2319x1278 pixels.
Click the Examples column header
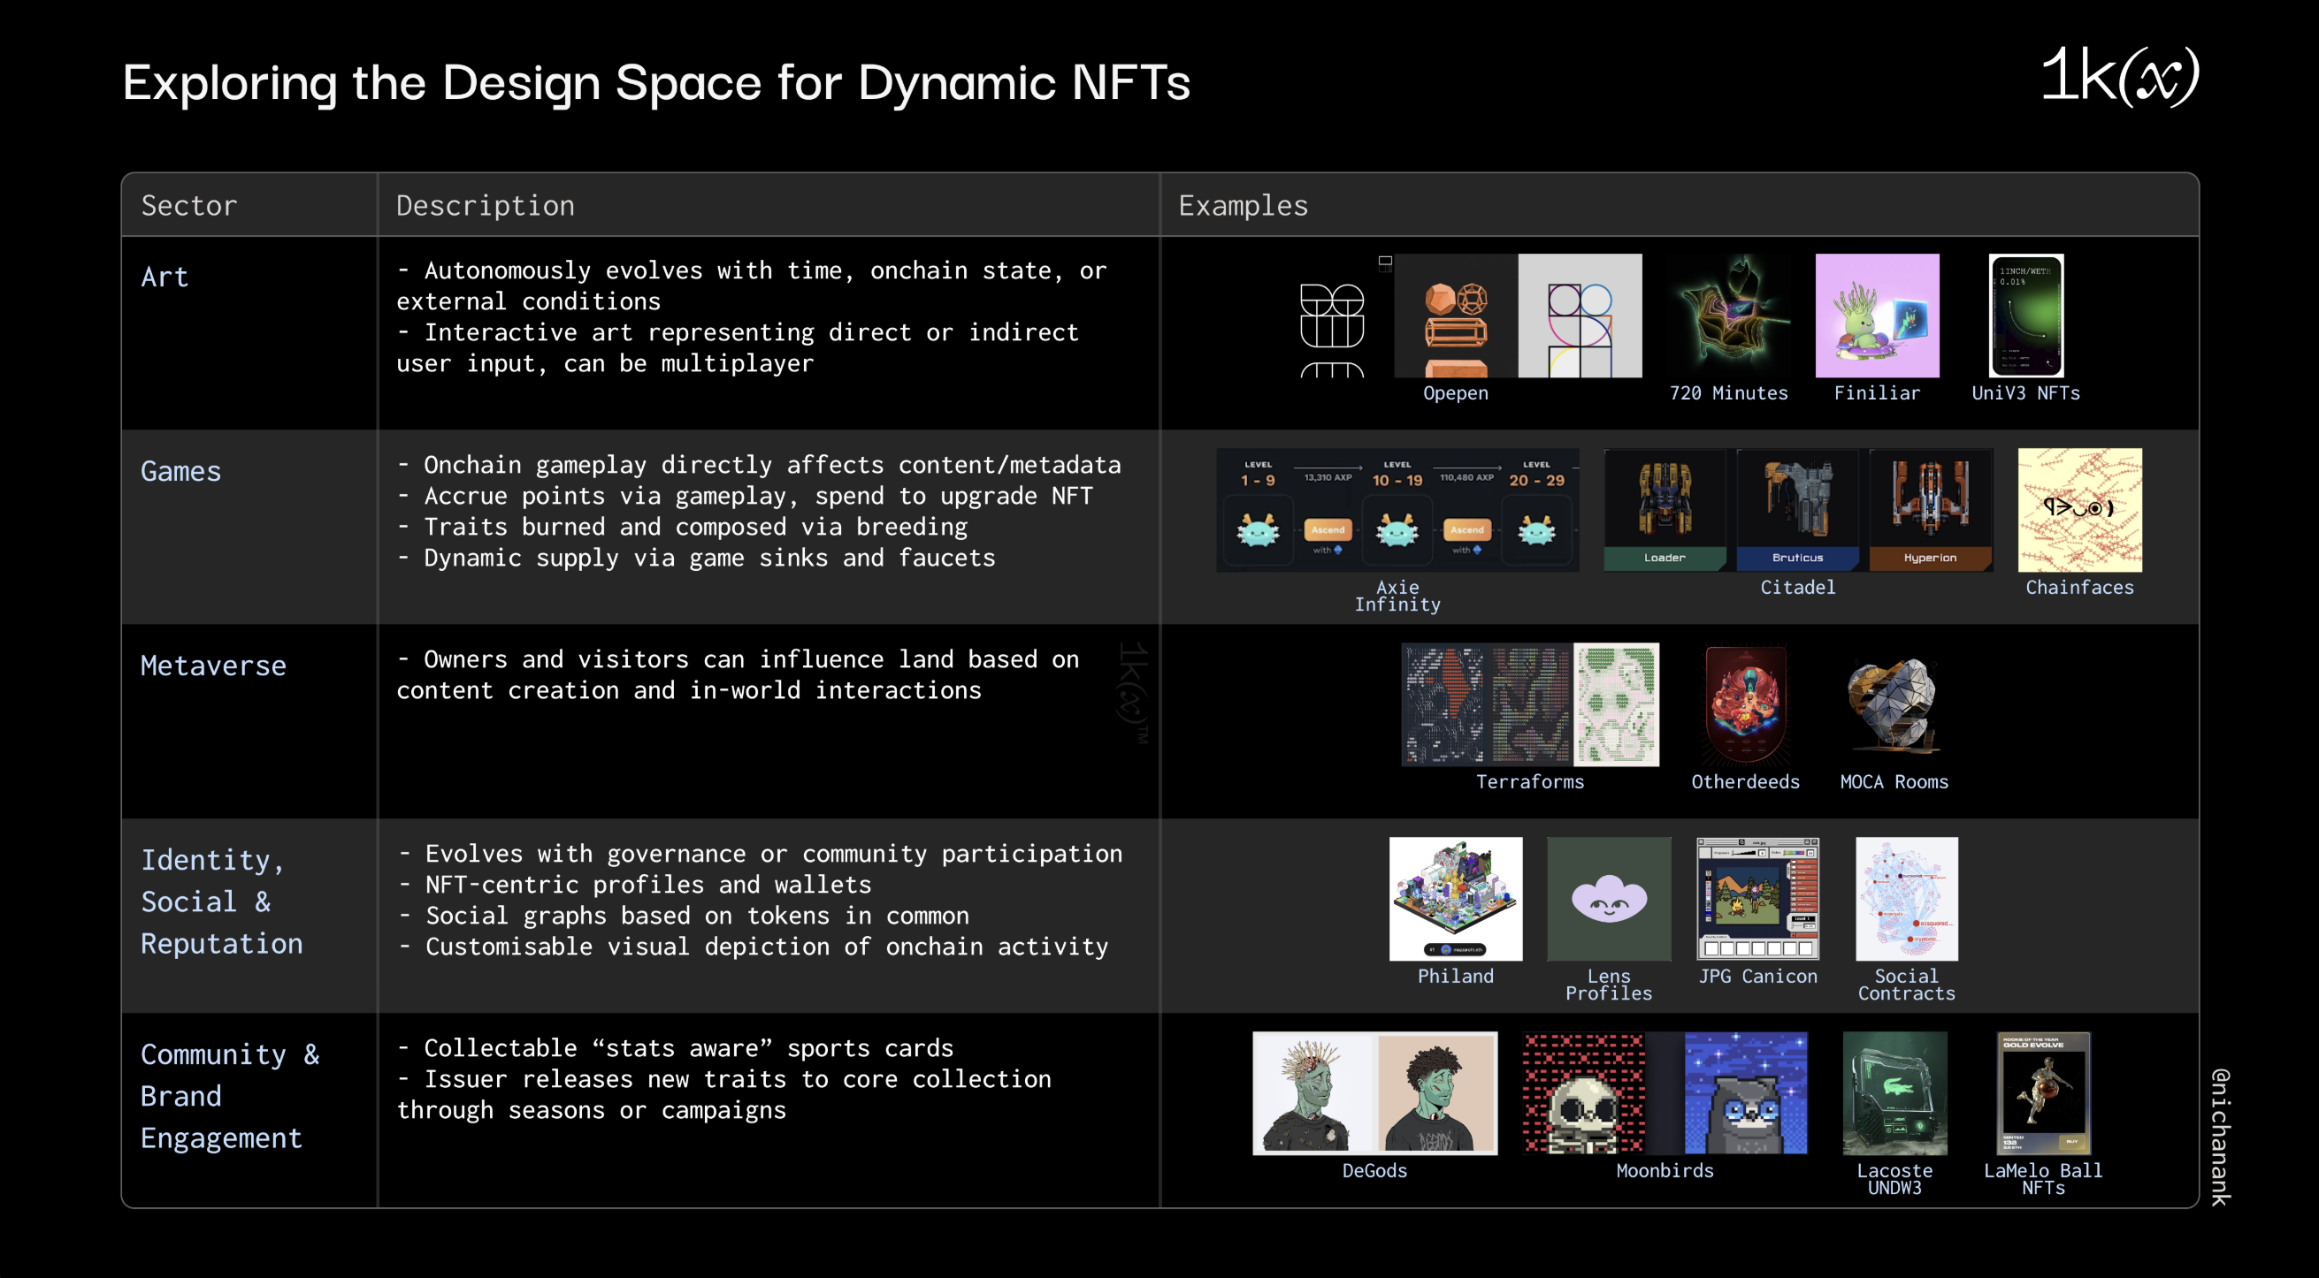(x=1243, y=205)
